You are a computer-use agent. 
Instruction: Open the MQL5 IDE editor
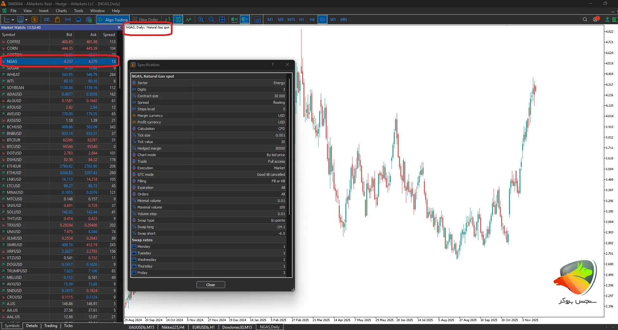pos(47,20)
